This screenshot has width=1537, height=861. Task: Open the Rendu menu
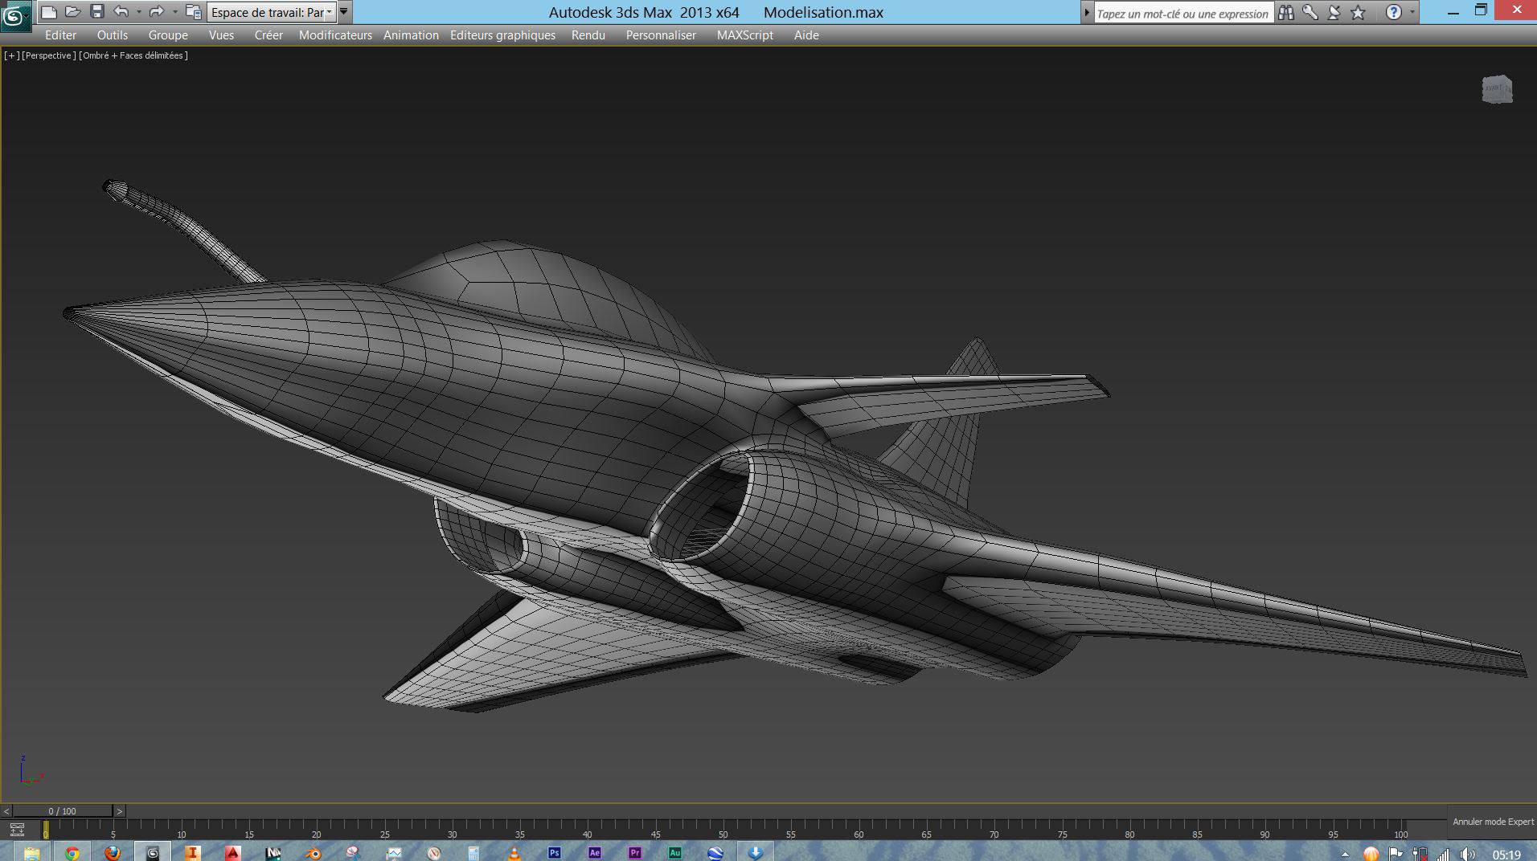click(588, 35)
